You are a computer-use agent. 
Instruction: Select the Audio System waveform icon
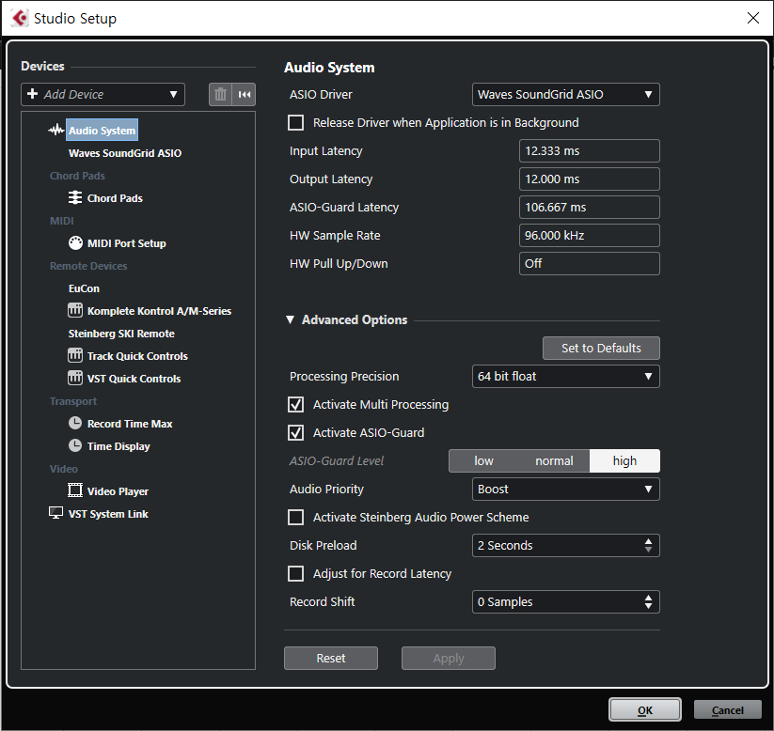point(55,131)
